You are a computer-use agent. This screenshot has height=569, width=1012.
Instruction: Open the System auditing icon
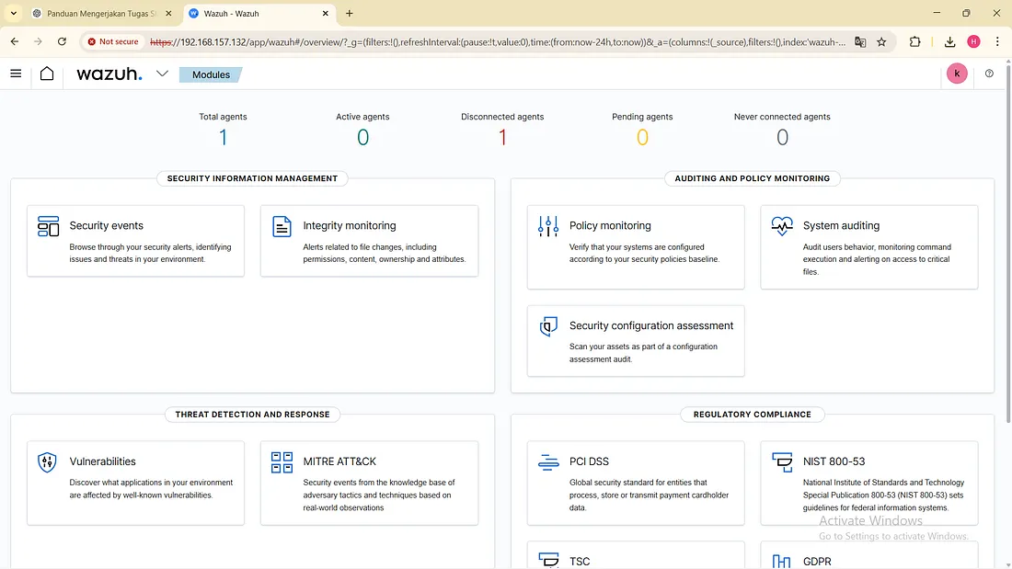[781, 225]
